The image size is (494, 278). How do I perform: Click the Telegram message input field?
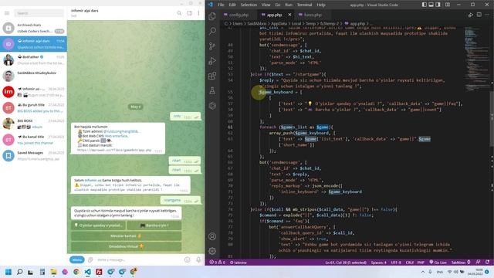click(139, 259)
